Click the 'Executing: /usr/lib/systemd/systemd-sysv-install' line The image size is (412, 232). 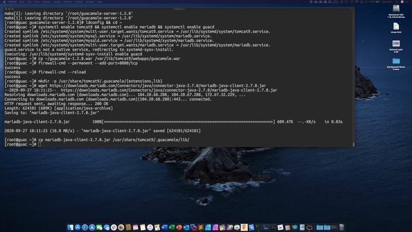pyautogui.click(x=73, y=54)
